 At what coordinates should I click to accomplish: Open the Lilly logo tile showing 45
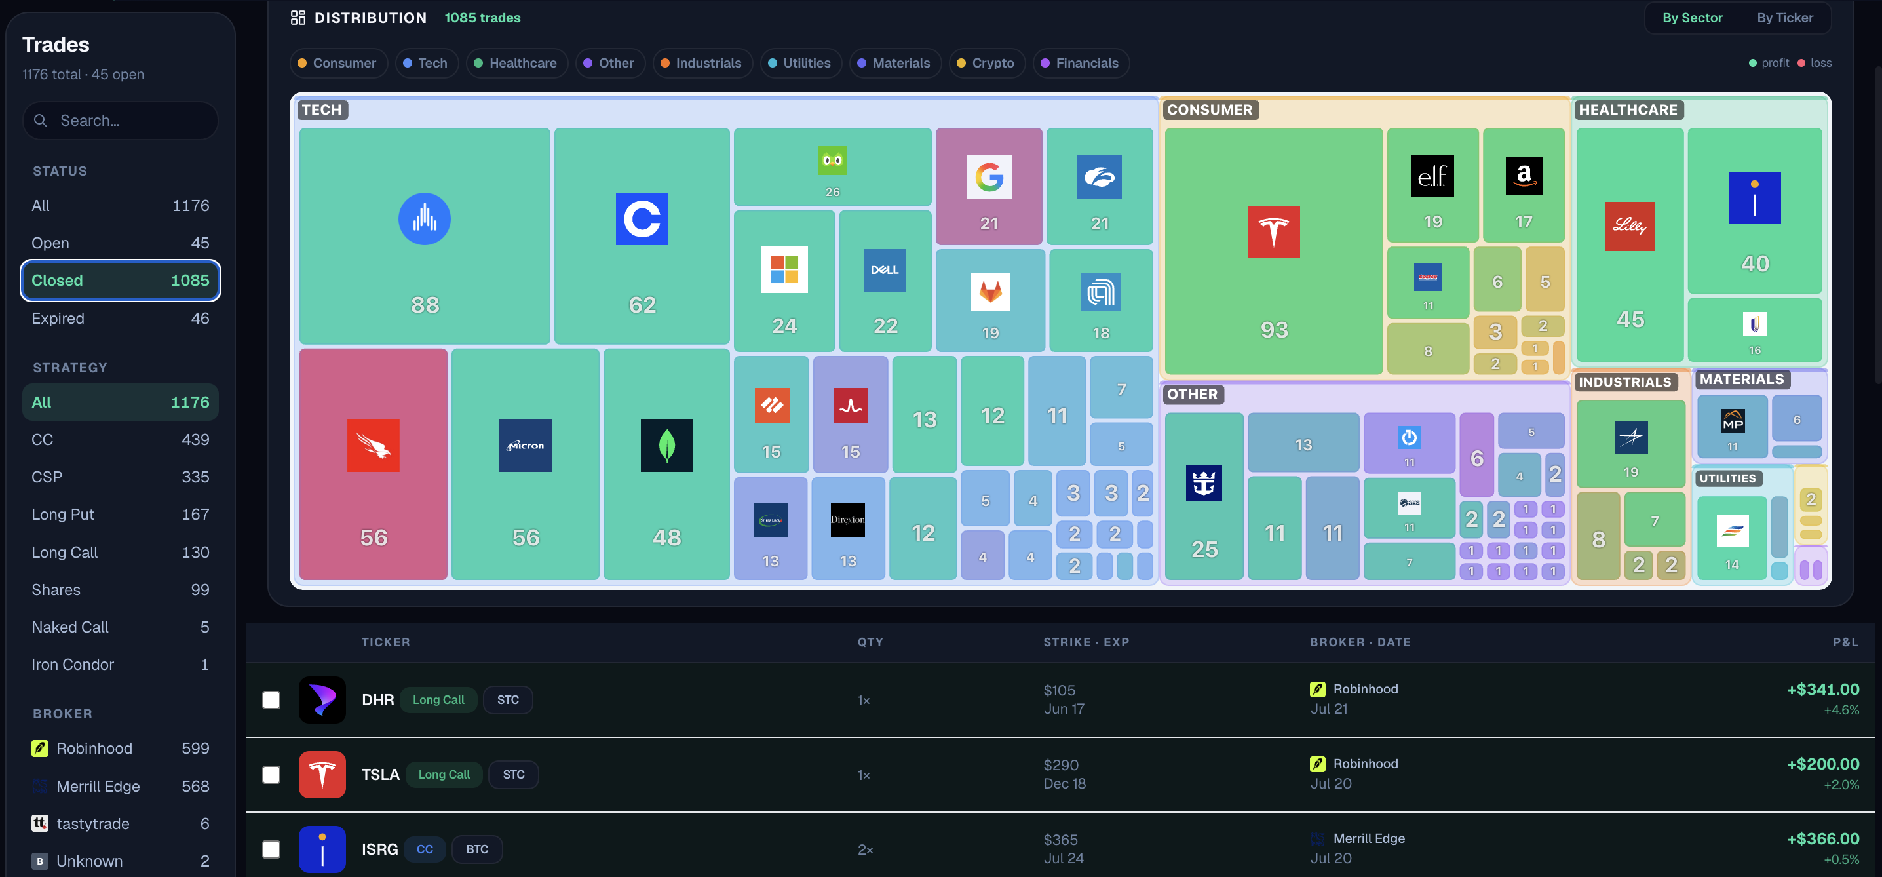[1630, 245]
